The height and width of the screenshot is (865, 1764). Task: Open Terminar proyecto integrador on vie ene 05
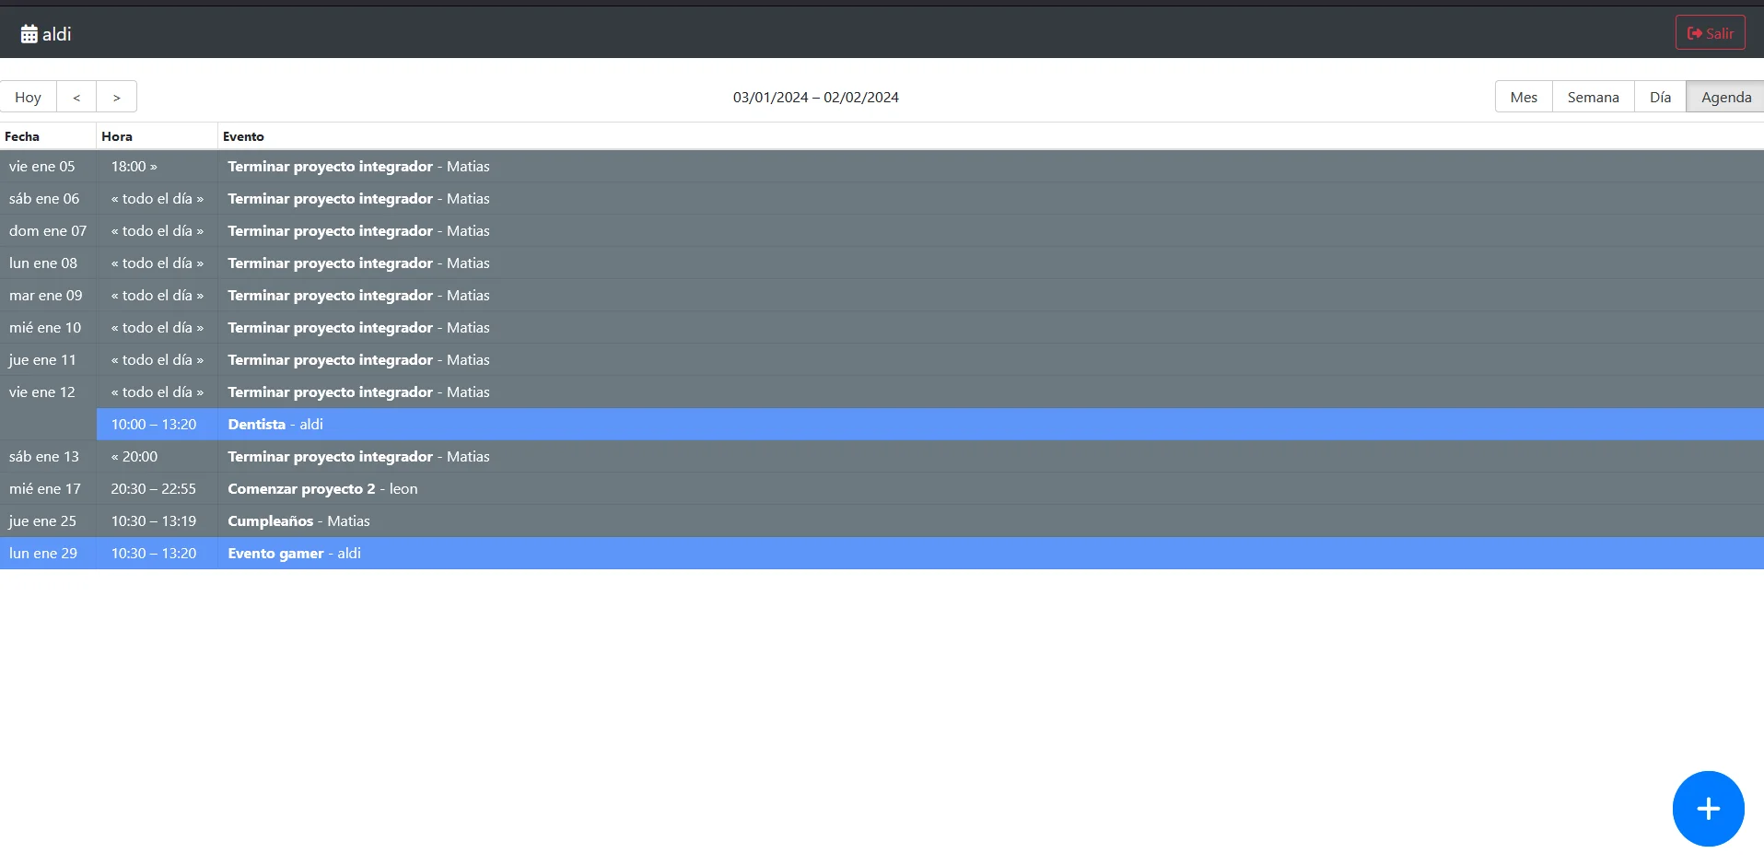coord(990,166)
